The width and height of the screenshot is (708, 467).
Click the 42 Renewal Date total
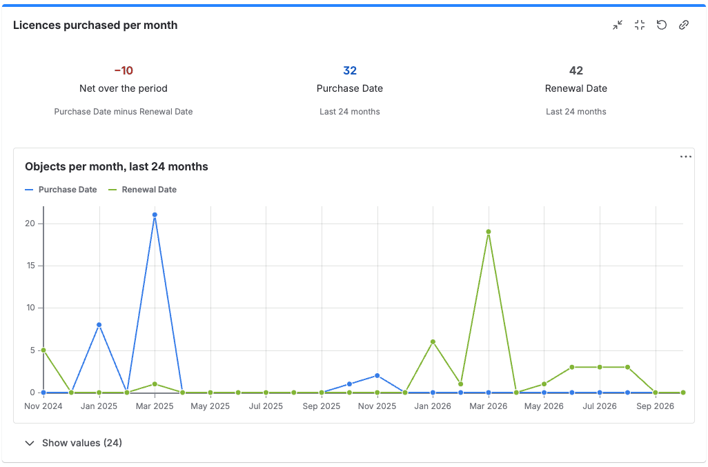click(x=576, y=70)
